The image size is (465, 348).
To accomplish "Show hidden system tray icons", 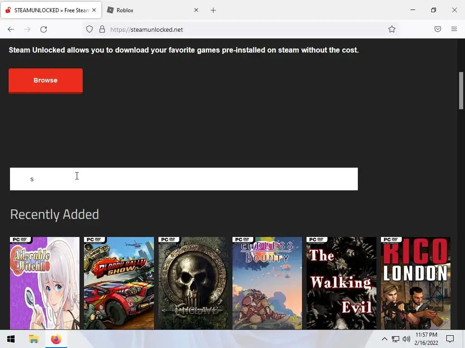I will point(384,339).
